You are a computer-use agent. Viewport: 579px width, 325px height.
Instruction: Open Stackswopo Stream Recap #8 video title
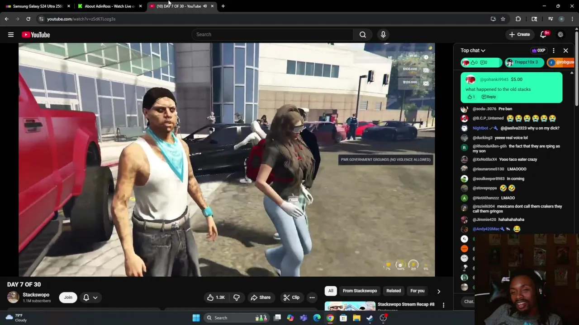coord(406,304)
